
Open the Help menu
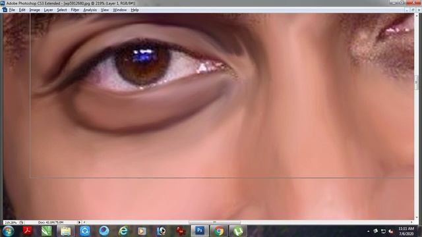[x=135, y=10]
